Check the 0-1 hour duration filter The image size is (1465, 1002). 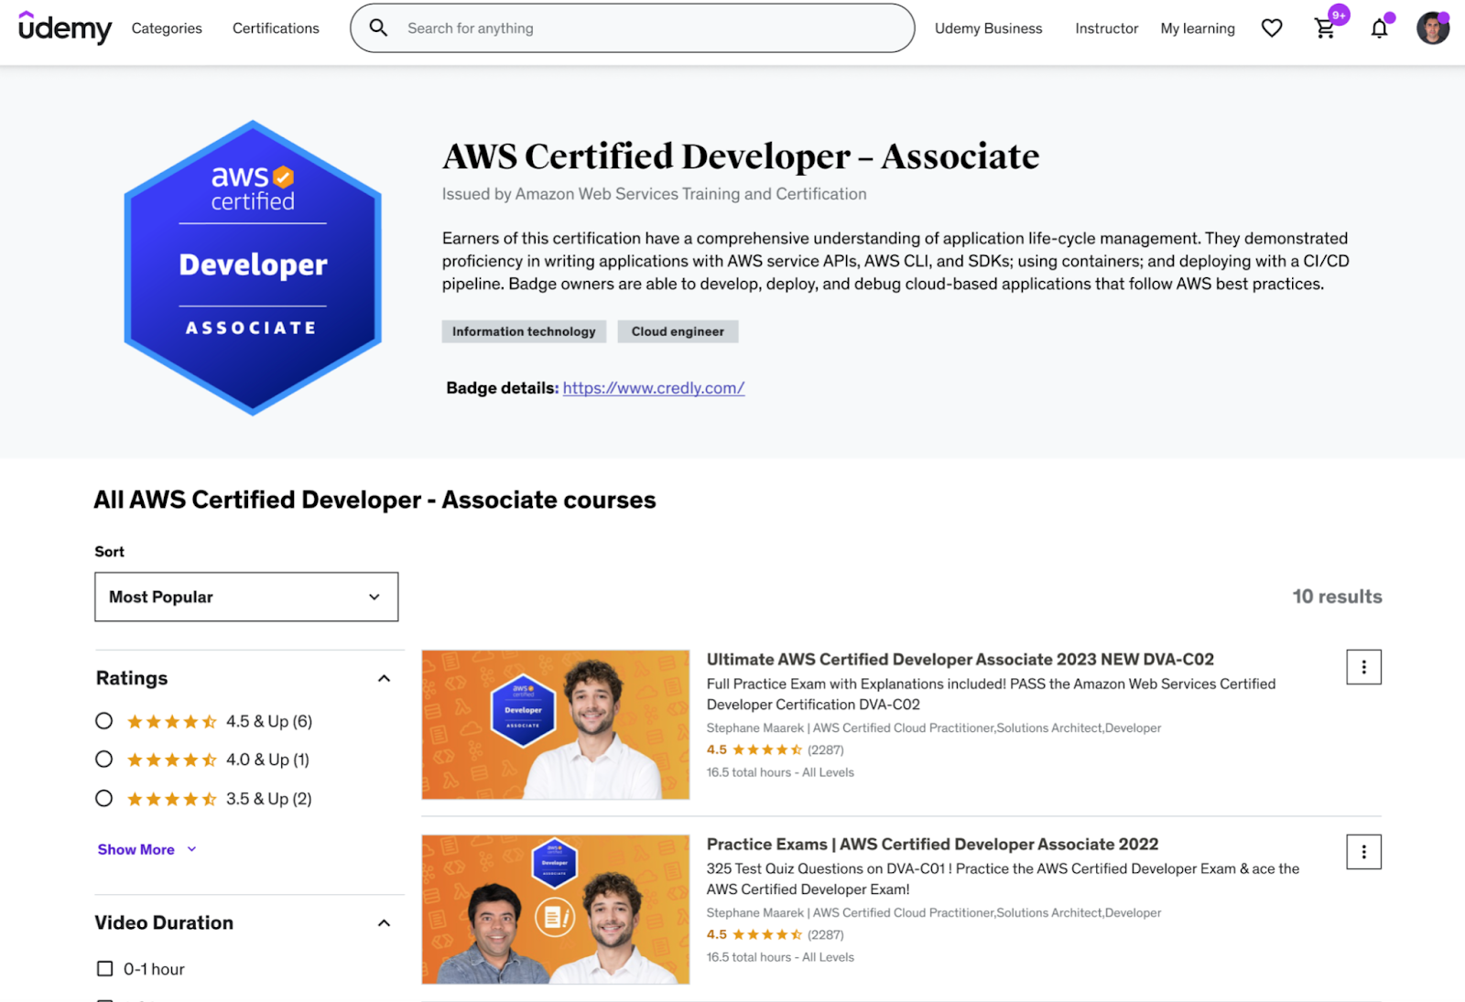105,969
